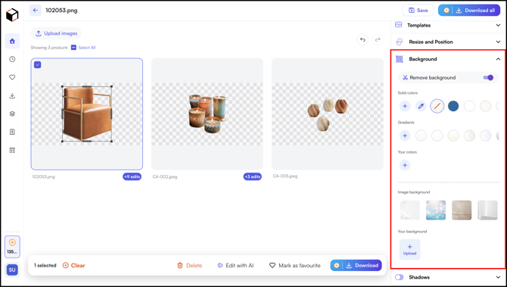Click the Select All link text
The width and height of the screenshot is (507, 287).
point(87,48)
